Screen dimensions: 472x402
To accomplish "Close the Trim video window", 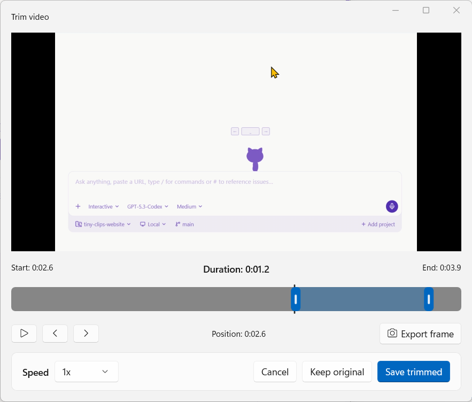I will point(456,10).
